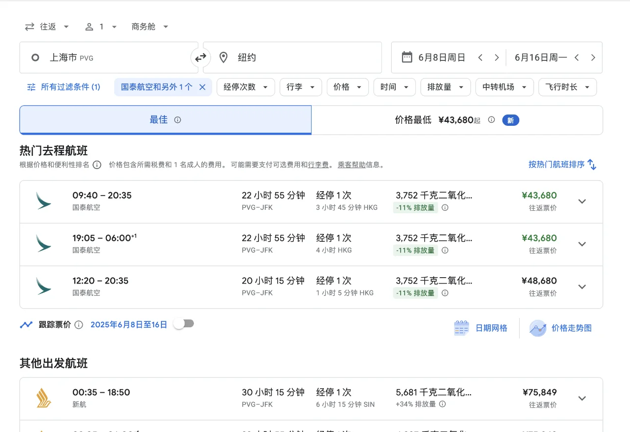Swap departure and destination airports
Viewport: 630px width, 432px height.
tap(200, 58)
